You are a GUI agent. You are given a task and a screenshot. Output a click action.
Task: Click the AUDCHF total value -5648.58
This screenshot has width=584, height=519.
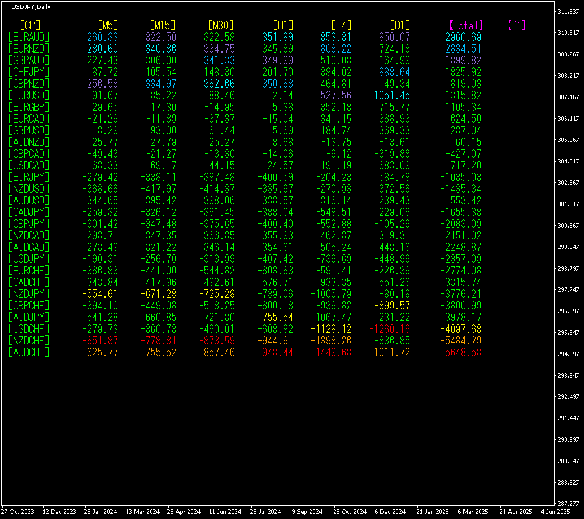[461, 352]
